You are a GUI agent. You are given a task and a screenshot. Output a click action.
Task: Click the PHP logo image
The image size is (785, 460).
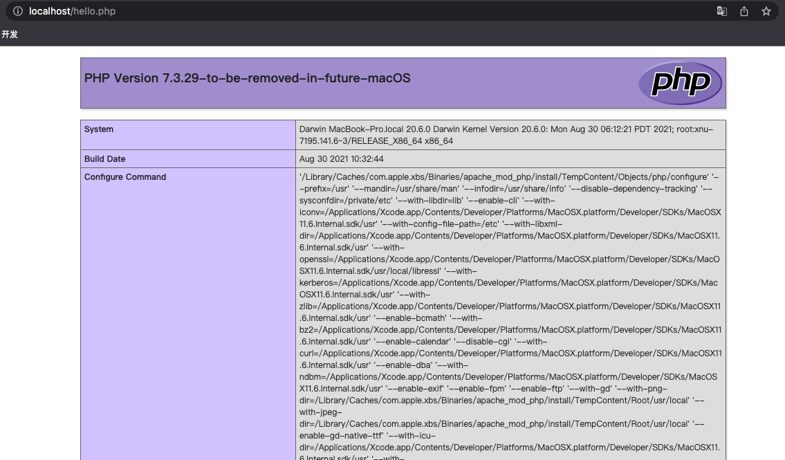coord(680,82)
